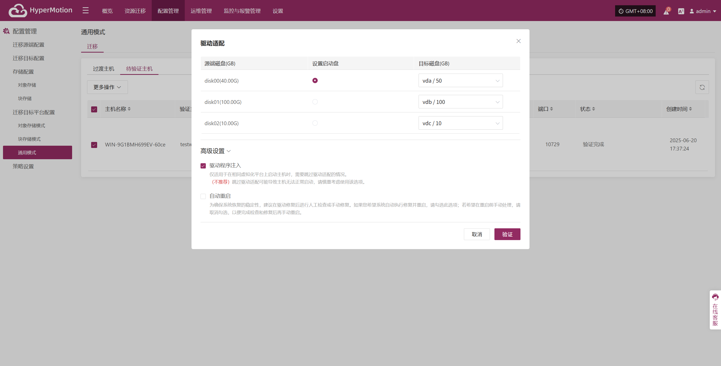Open the vda / 50 target disk dropdown
This screenshot has height=366, width=721.
(x=460, y=81)
